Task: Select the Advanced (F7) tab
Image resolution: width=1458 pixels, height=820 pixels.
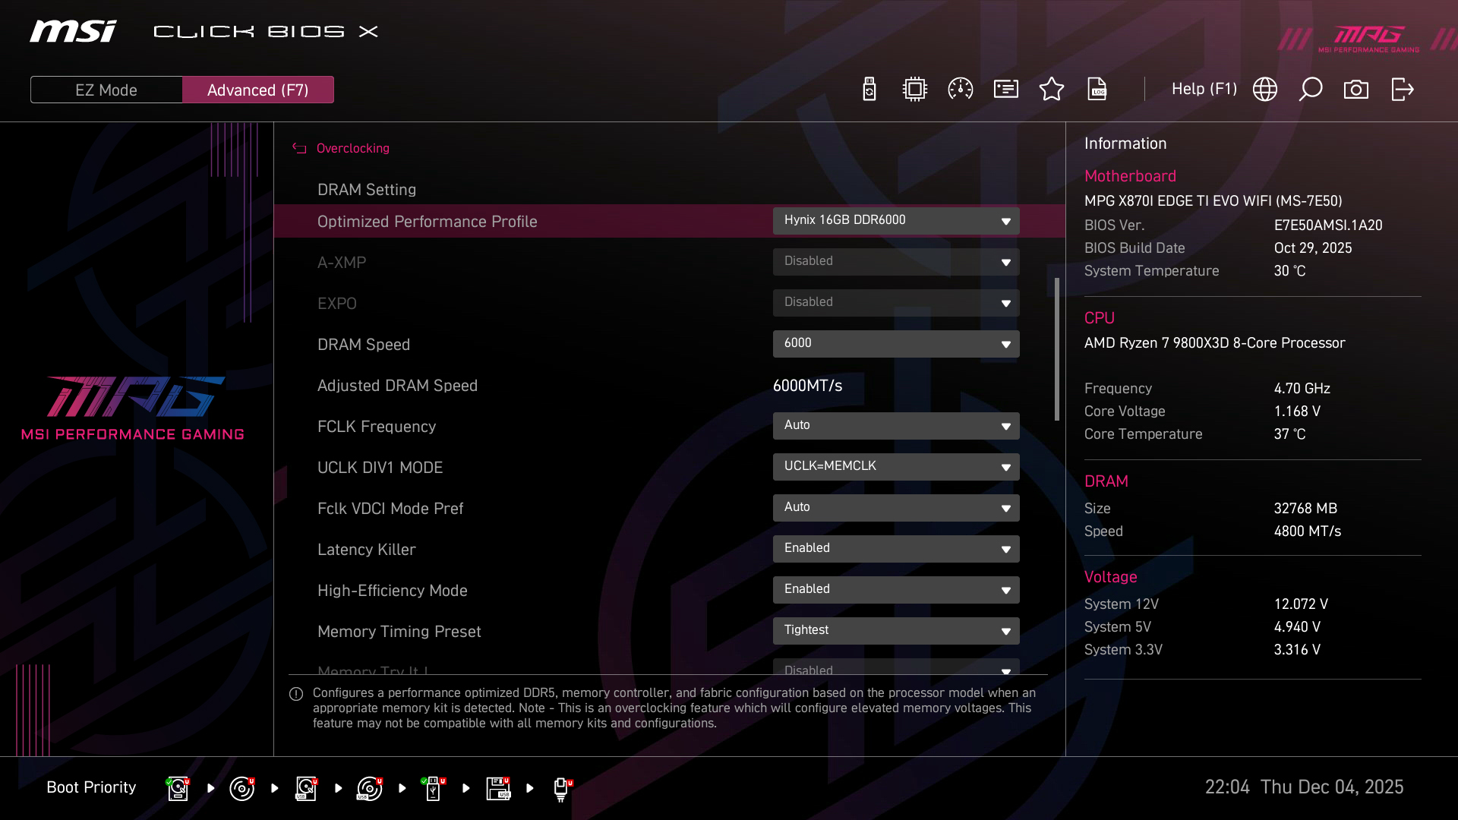Action: point(258,90)
